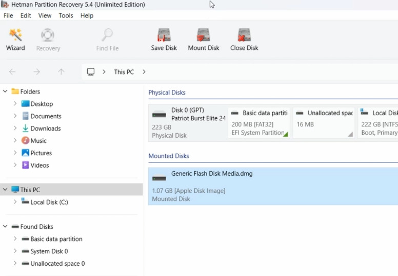398x276 pixels.
Task: Open the chevron after This PC breadcrumb
Action: point(144,72)
